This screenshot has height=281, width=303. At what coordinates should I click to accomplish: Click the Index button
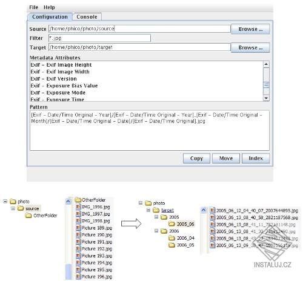coord(256,158)
